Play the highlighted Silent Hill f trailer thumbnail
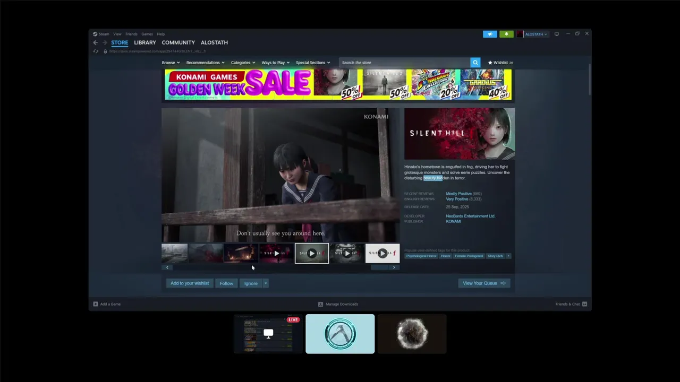The width and height of the screenshot is (680, 382). (x=312, y=254)
